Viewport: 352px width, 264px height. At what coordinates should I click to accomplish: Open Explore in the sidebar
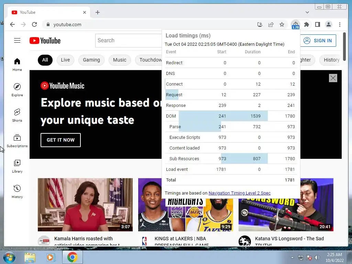point(17,90)
